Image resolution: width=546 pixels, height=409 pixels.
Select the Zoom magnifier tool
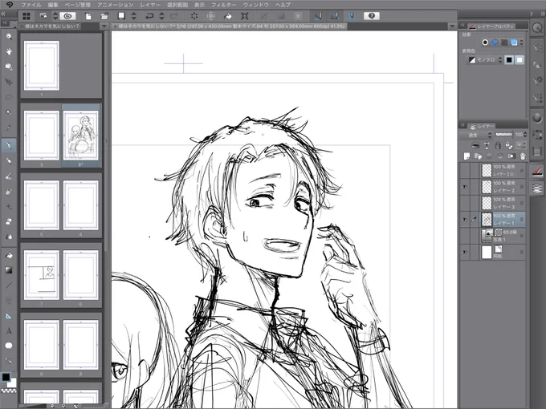(x=9, y=37)
